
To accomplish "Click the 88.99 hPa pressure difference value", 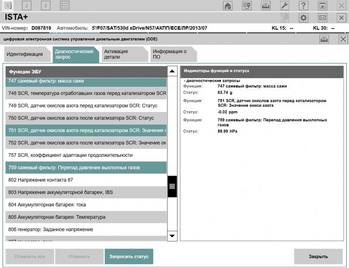I will (x=227, y=132).
